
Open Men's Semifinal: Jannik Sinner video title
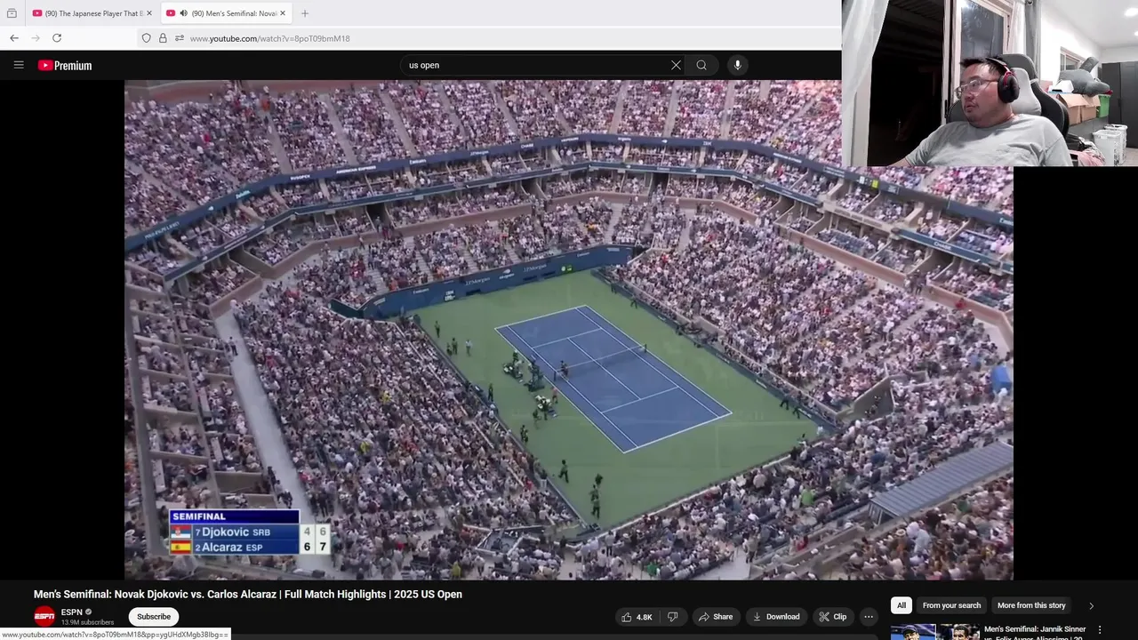coord(1035,632)
